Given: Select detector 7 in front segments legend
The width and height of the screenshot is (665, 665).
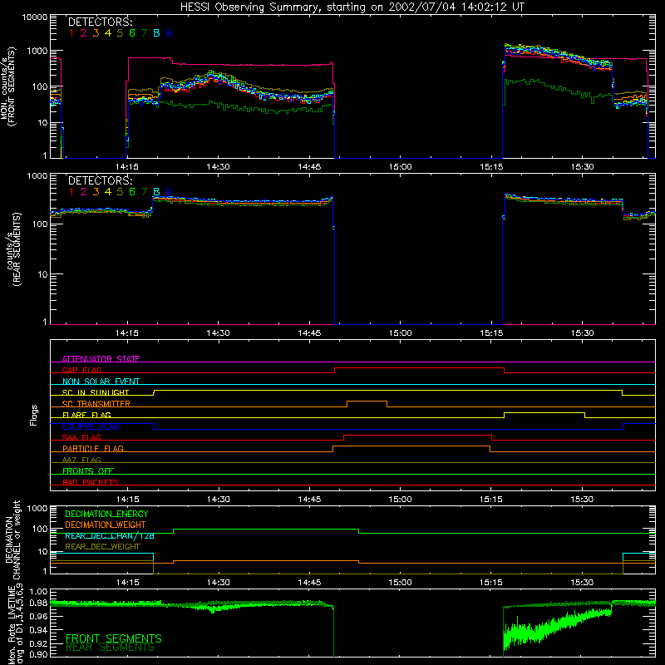Looking at the screenshot, I should (x=144, y=33).
